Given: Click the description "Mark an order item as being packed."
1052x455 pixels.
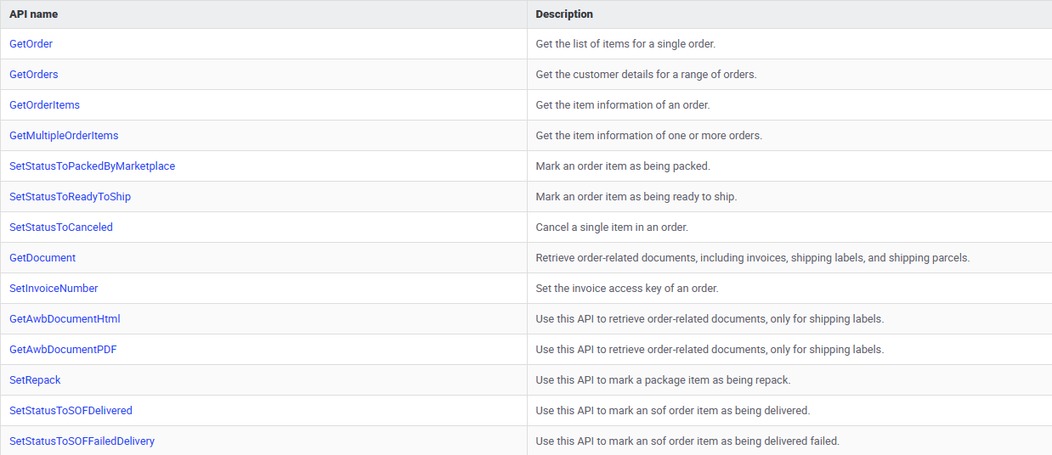Looking at the screenshot, I should pyautogui.click(x=622, y=166).
